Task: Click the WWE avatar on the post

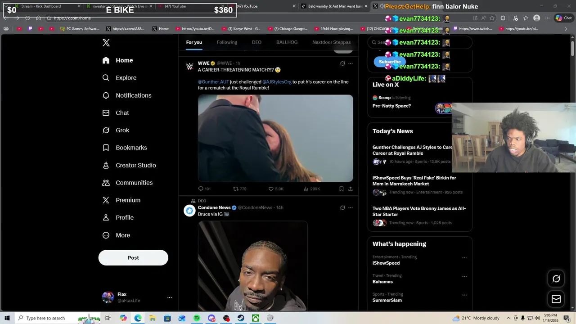Action: click(189, 67)
